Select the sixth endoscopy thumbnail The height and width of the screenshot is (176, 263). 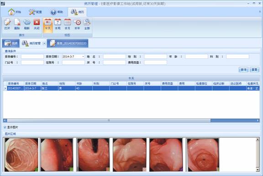pos(203,155)
